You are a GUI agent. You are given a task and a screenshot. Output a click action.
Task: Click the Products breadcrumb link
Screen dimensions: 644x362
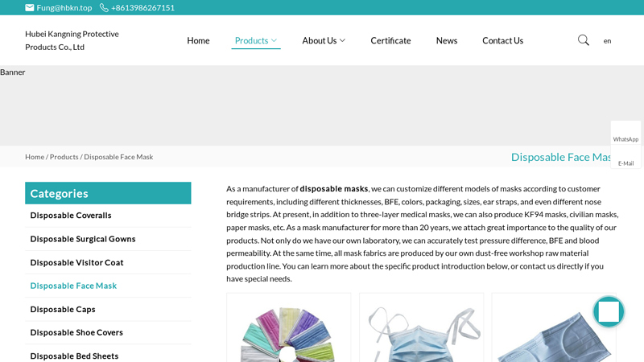(64, 157)
